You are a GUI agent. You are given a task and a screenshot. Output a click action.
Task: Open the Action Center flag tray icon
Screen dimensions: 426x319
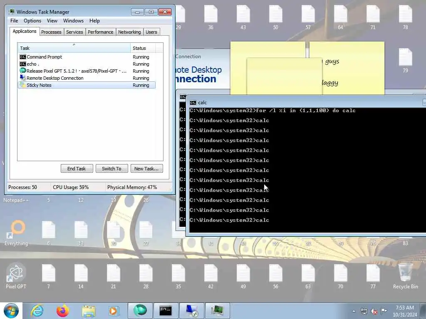point(384,311)
